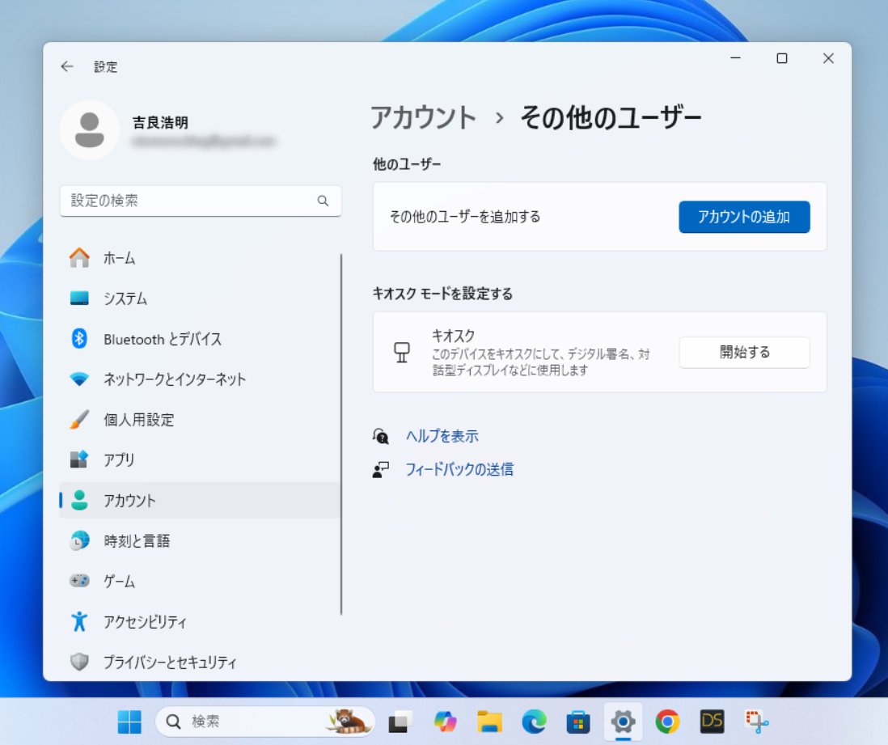Open the ヘルプを表示 link
Screen dimensions: 888x745
pyautogui.click(x=441, y=435)
